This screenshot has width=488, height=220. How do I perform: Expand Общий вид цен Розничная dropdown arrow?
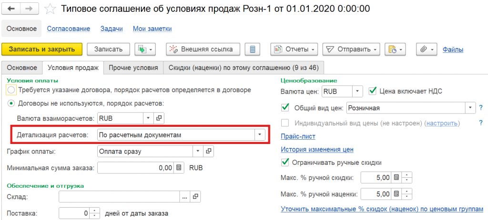(470, 108)
